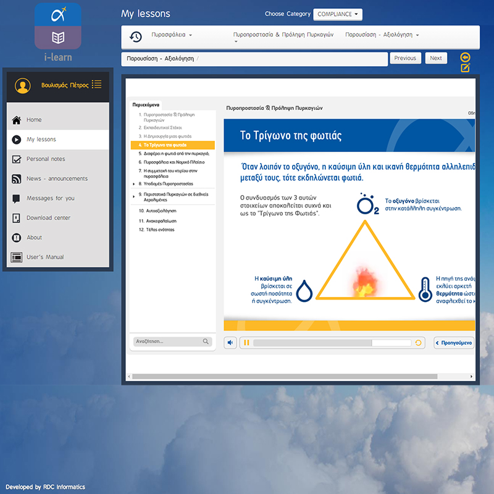Viewport: 494px width, 494px height.
Task: Click the user profile avatar icon
Action: pyautogui.click(x=23, y=86)
